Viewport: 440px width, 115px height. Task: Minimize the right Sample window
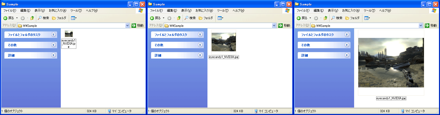[424, 4]
